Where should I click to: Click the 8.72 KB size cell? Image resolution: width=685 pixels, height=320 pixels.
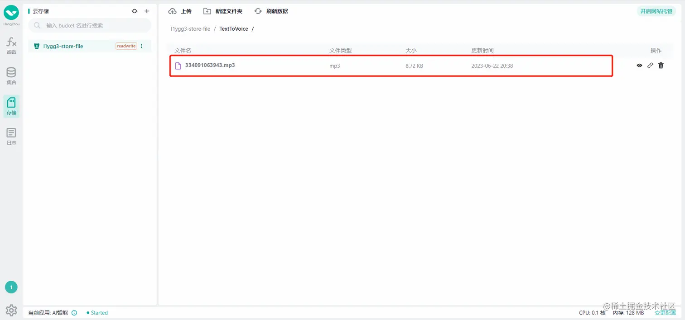(414, 66)
